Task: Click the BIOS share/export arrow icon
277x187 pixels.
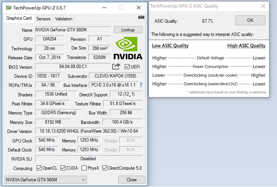Action: (x=116, y=66)
